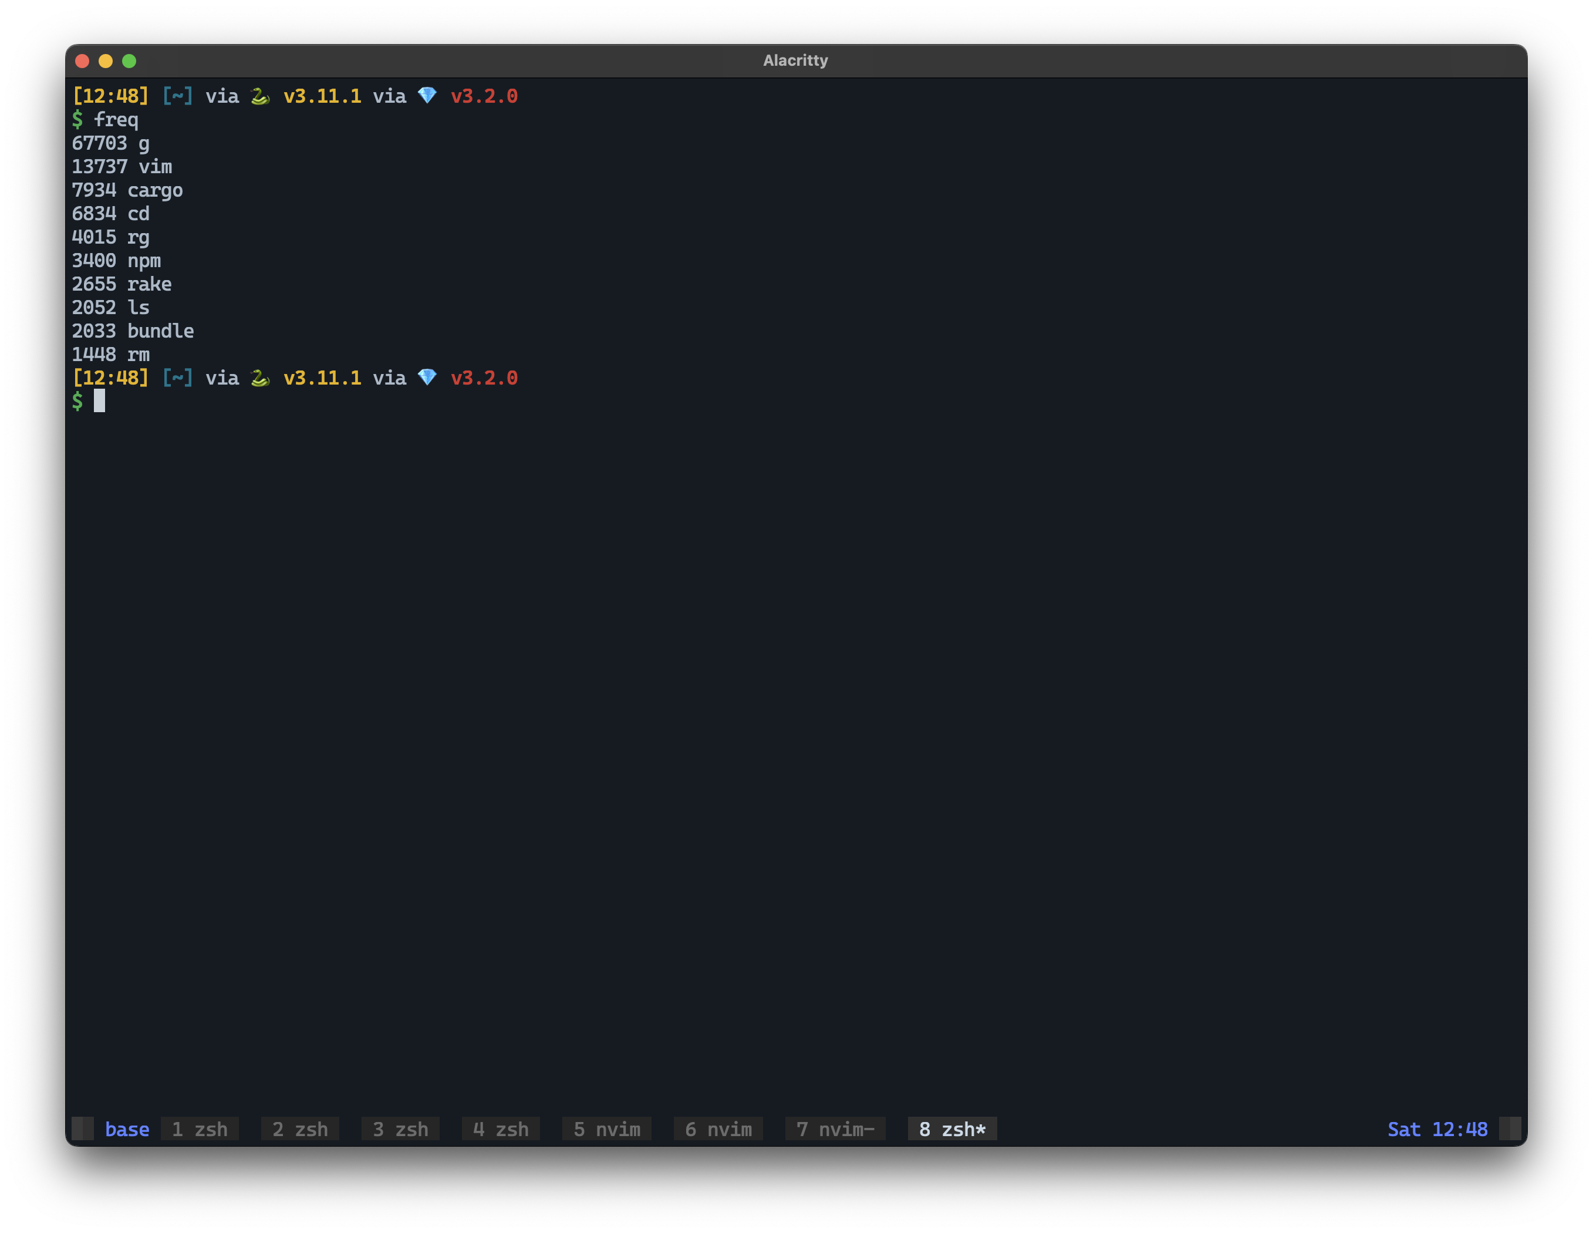Click the gem emoji in top prompt

coord(427,96)
